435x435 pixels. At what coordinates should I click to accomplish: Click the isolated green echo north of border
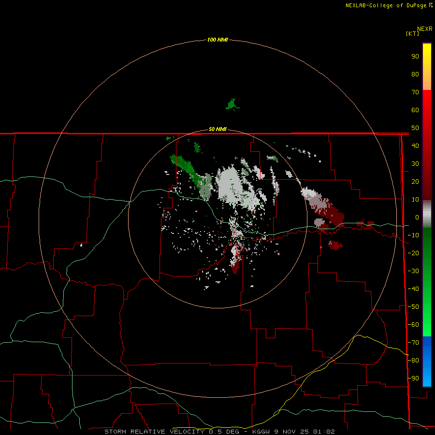click(232, 104)
